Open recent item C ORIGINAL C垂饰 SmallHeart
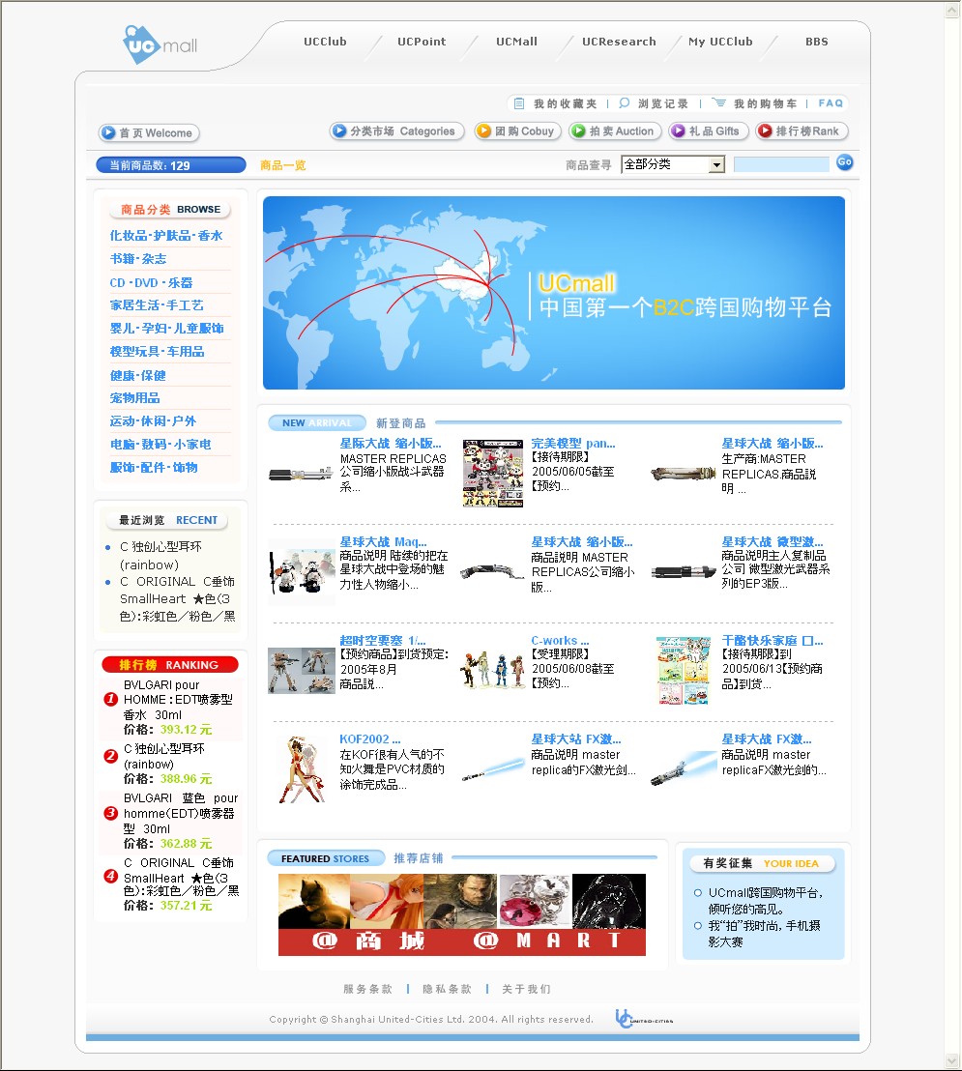The image size is (962, 1071). (x=178, y=598)
